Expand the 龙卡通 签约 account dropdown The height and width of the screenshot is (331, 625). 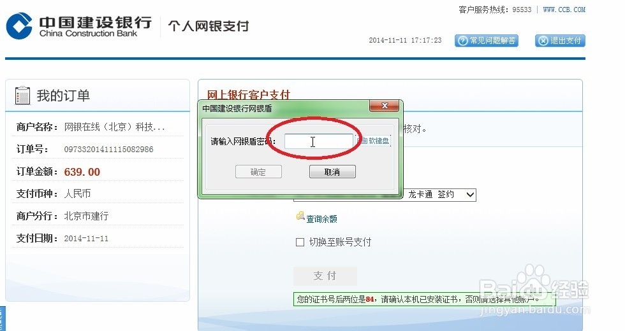pos(470,195)
